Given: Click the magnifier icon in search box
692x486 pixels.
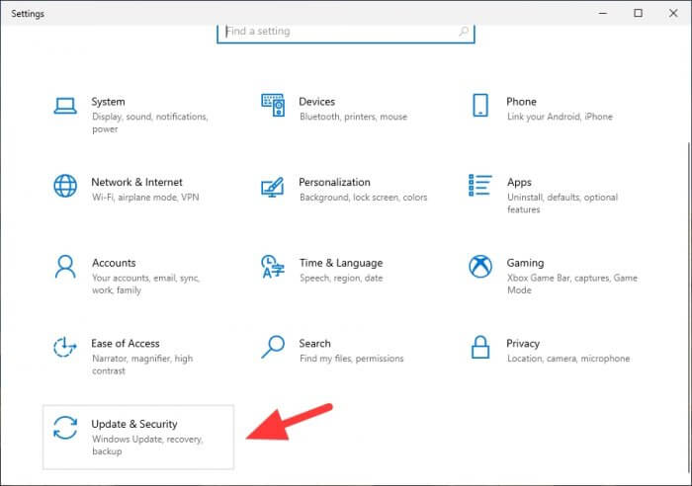Looking at the screenshot, I should [x=464, y=32].
